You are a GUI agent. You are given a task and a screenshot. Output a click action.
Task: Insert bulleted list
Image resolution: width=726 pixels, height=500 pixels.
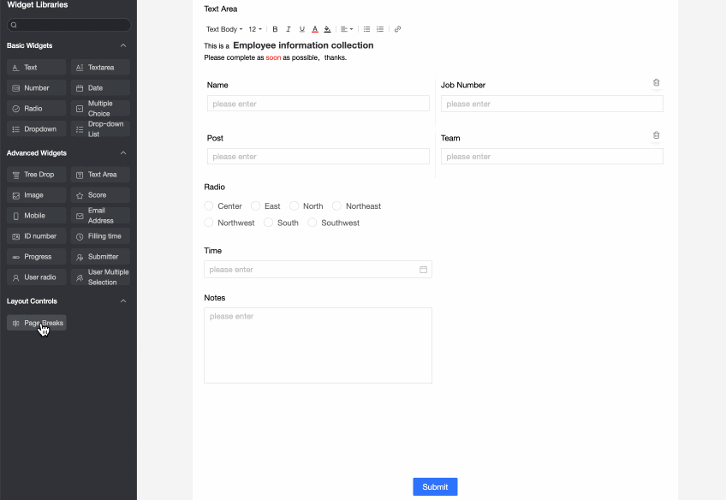click(366, 29)
